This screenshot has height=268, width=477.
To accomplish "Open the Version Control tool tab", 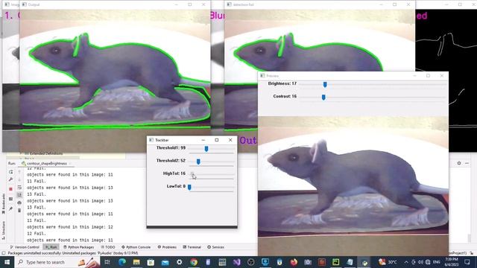I will (x=25, y=247).
